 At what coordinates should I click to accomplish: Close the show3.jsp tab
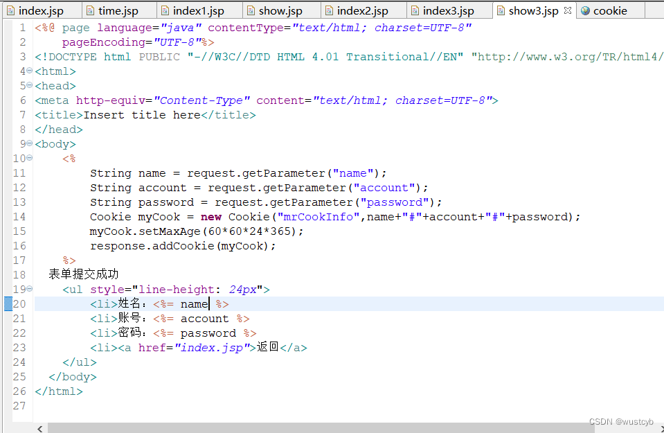pyautogui.click(x=568, y=10)
